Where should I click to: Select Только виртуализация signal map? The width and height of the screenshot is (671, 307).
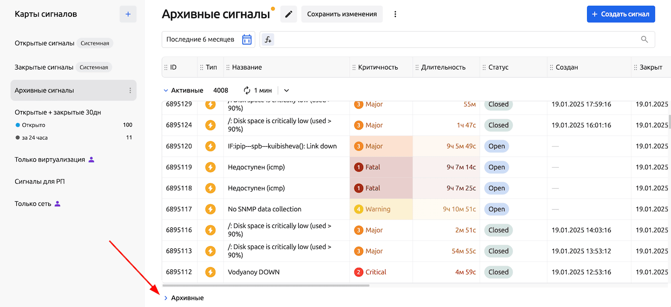tap(50, 160)
